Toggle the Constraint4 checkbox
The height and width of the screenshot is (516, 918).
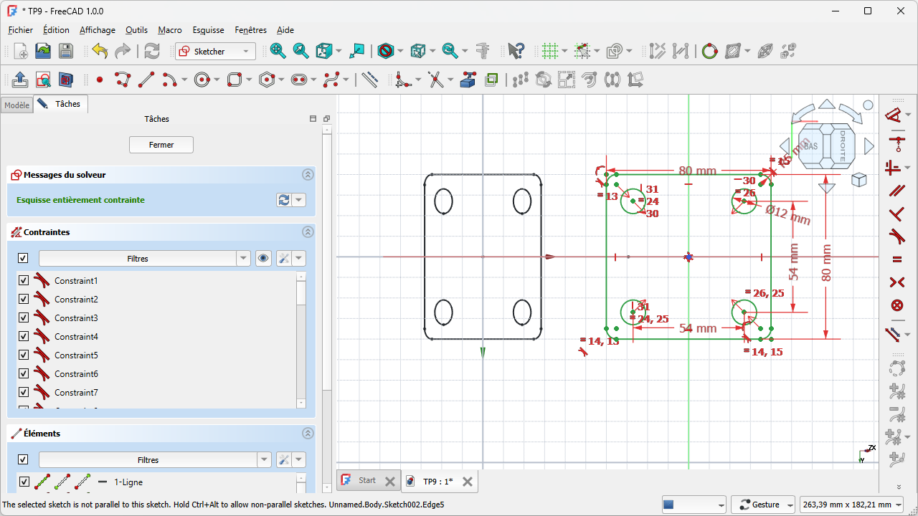[24, 337]
